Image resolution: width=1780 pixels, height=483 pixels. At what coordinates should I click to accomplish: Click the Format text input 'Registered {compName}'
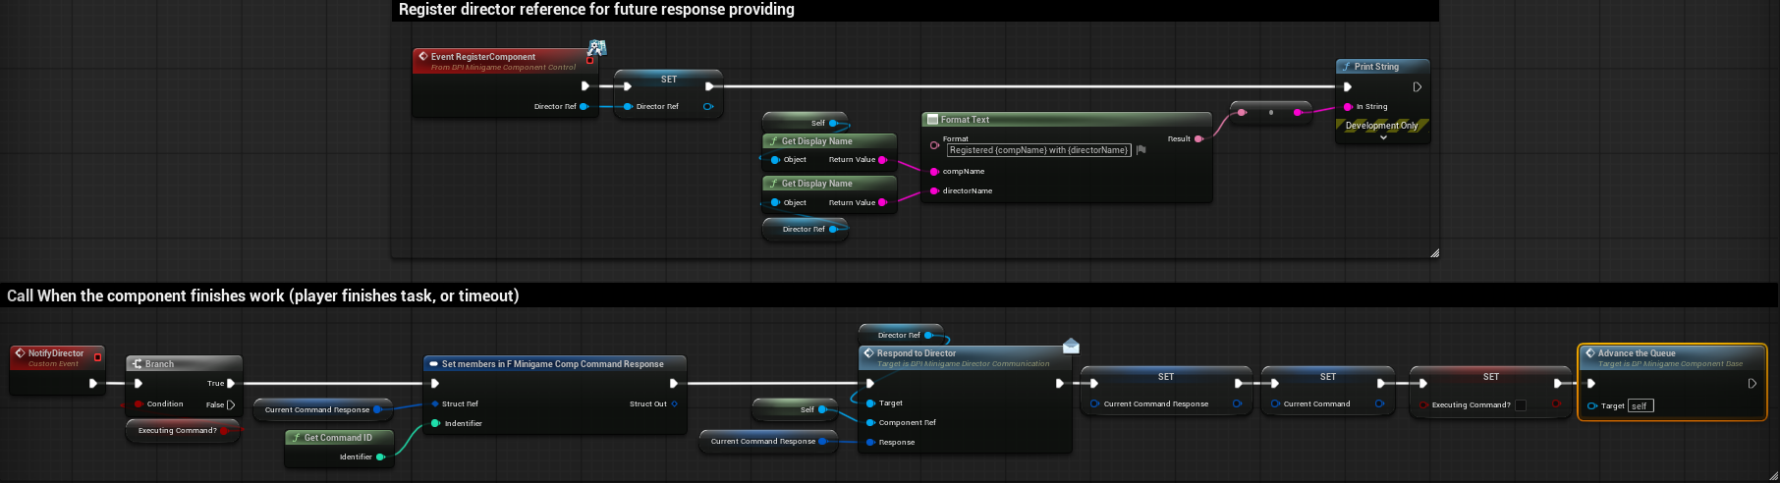point(1038,150)
